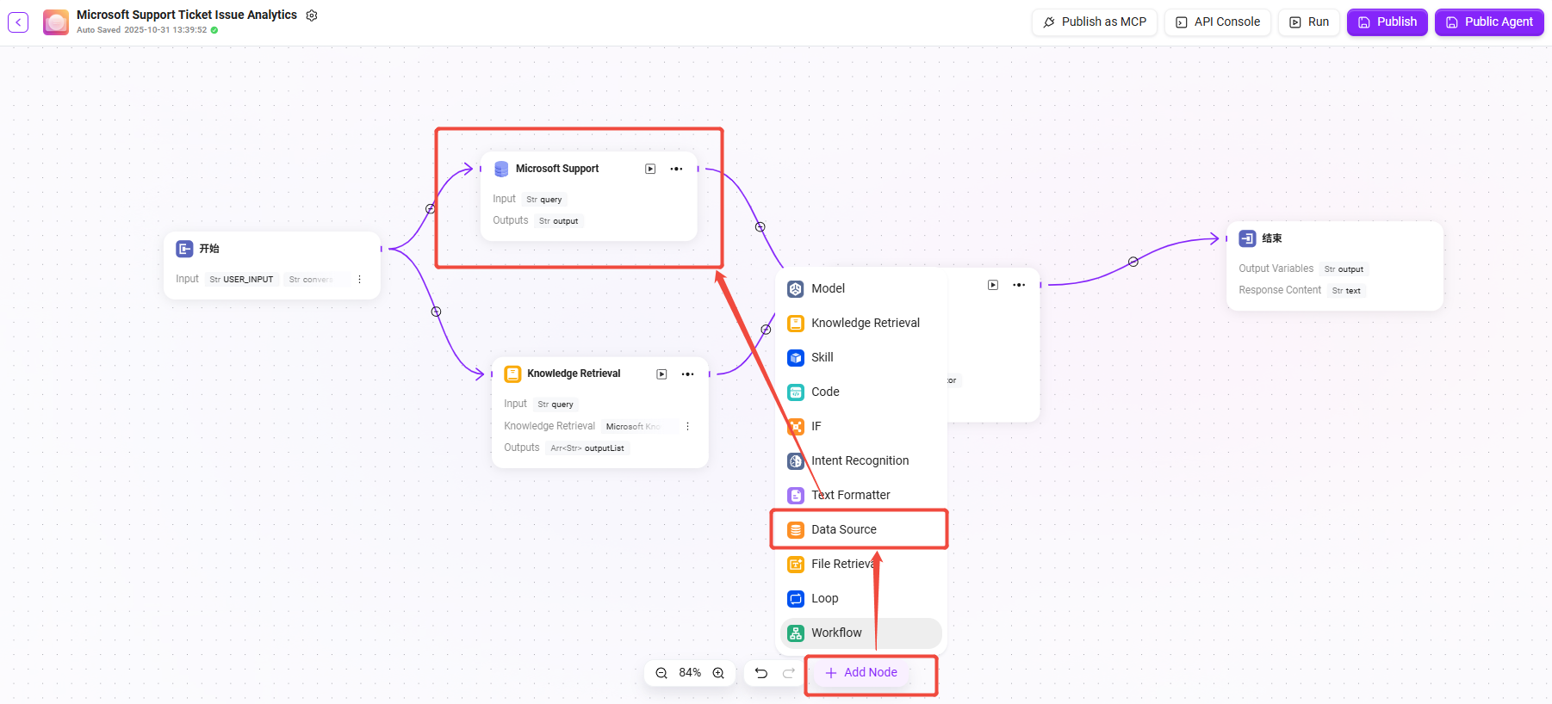Open the Knowledge Retrieval node's three-dot menu
1552x704 pixels.
(x=687, y=374)
